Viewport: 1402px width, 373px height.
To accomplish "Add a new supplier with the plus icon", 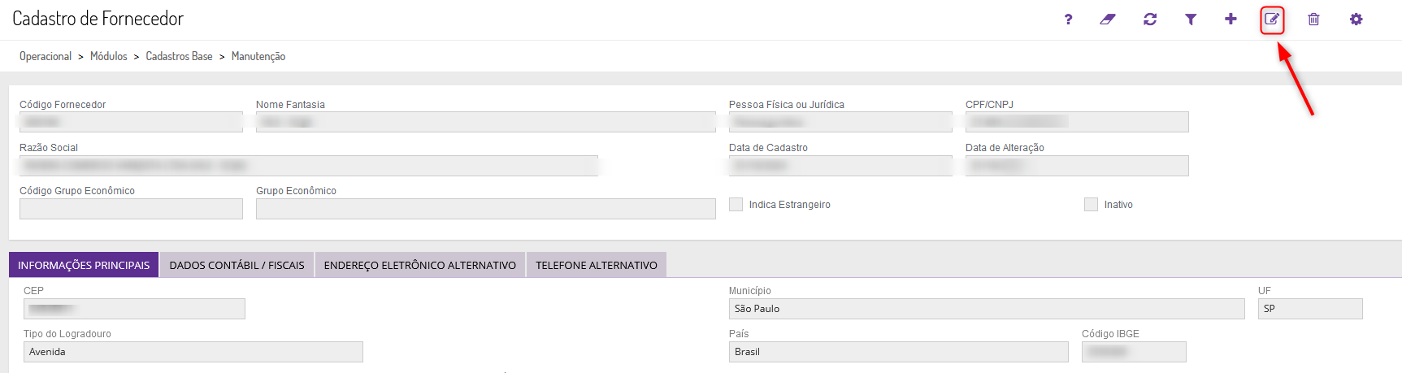I will click(1231, 19).
